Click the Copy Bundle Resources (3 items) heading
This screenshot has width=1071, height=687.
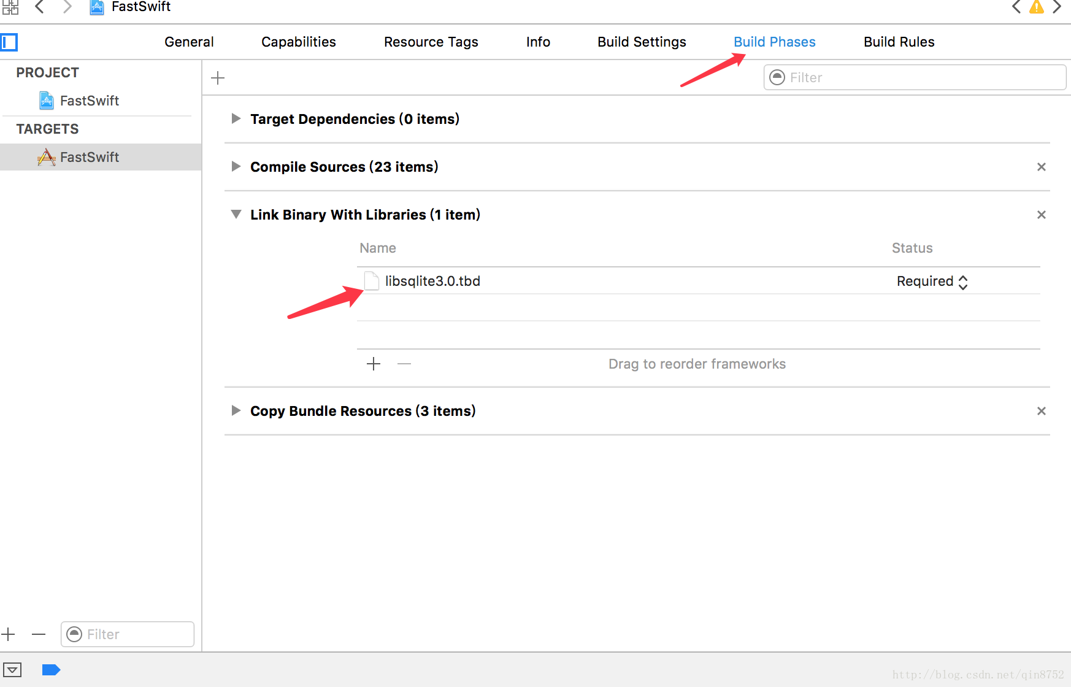pyautogui.click(x=363, y=411)
